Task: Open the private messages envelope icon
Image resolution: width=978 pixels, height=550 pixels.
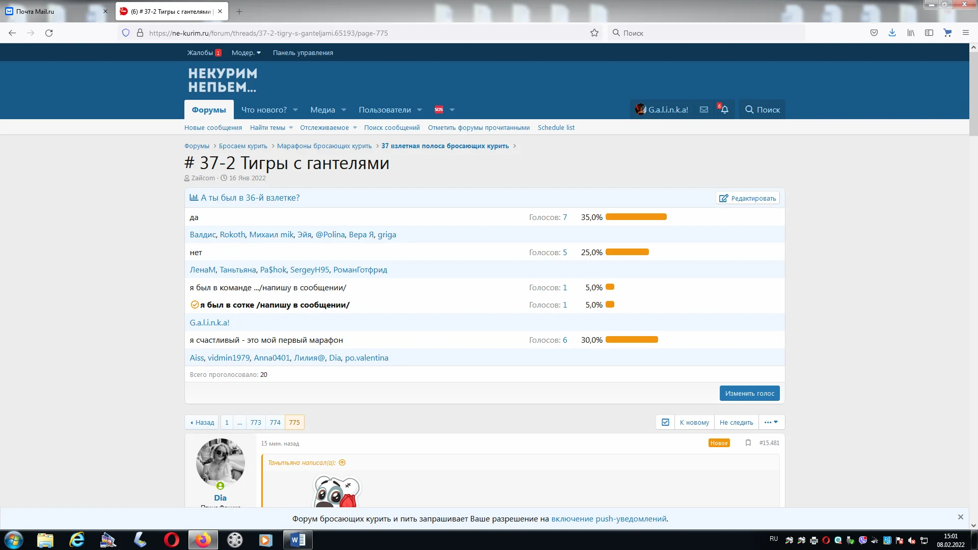Action: pyautogui.click(x=704, y=109)
